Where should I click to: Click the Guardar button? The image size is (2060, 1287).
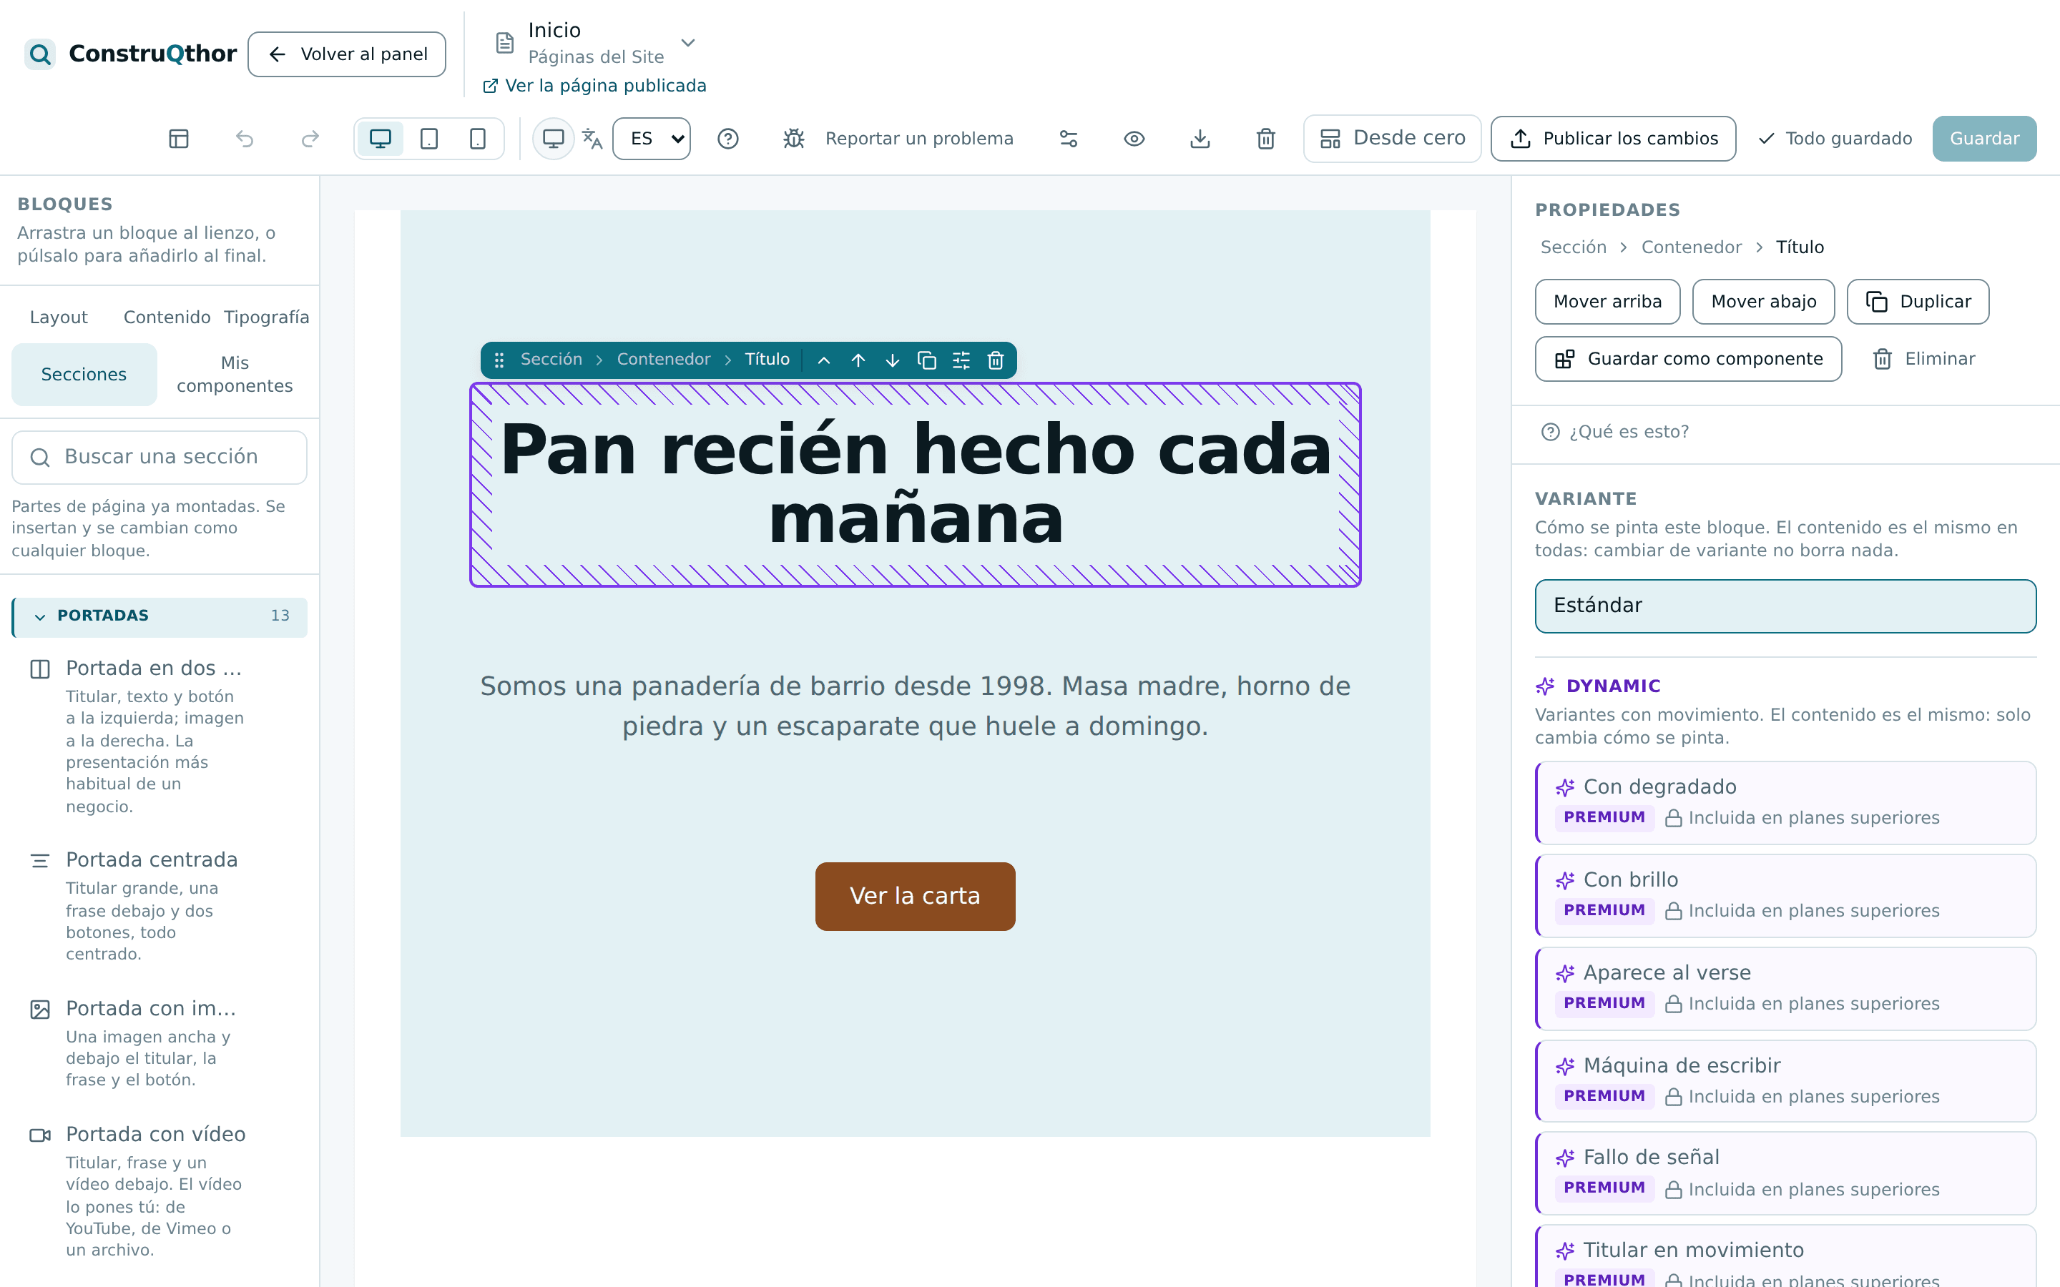1984,139
